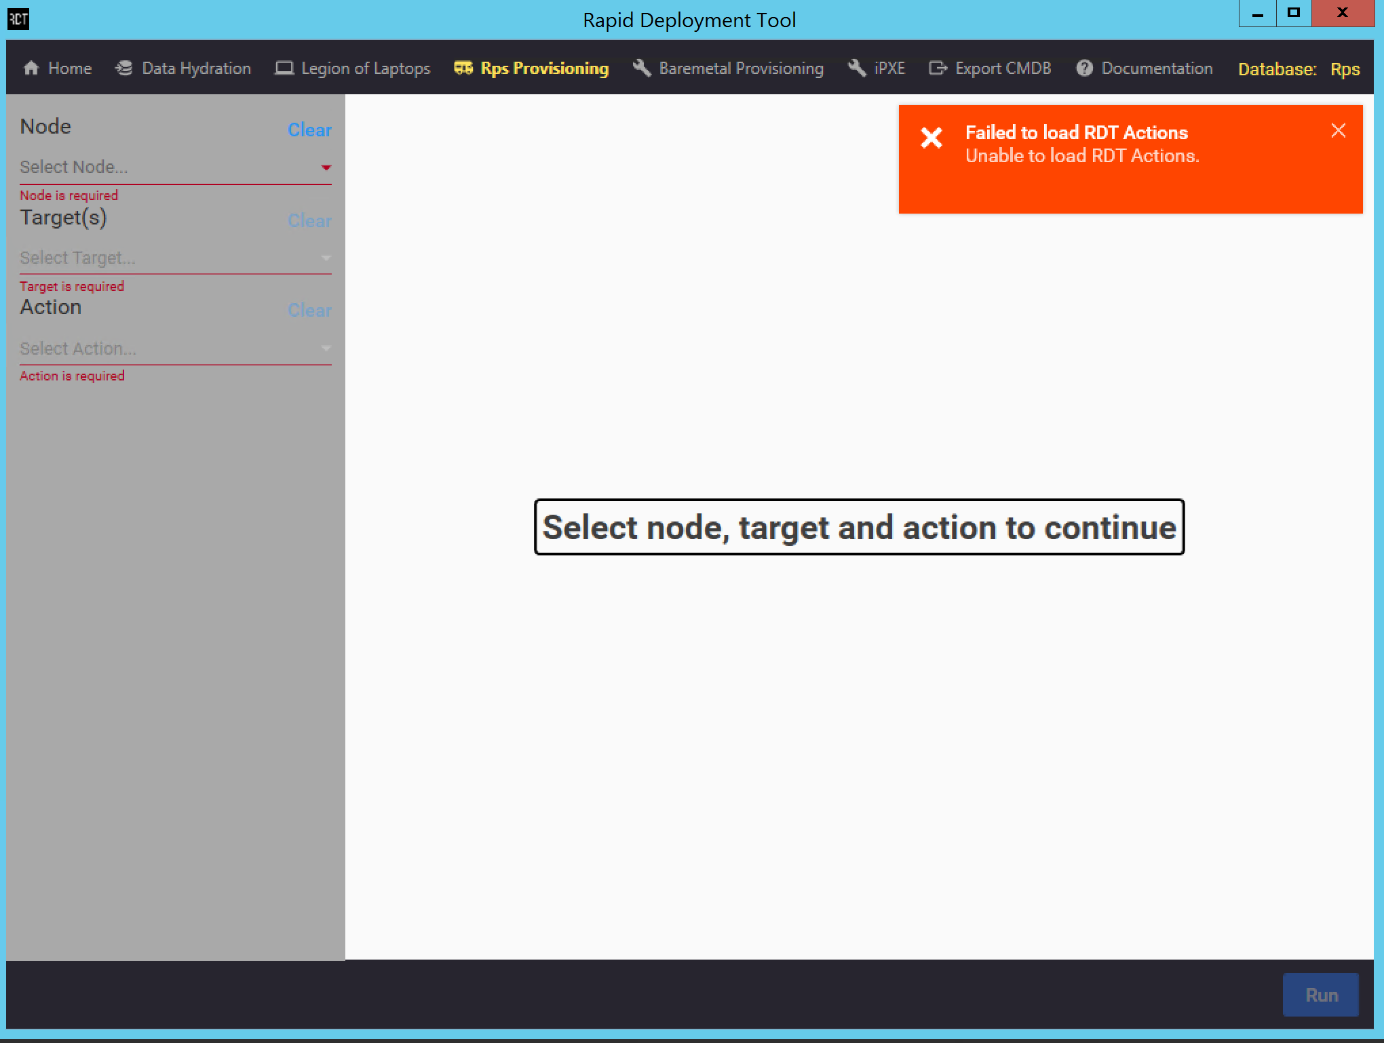Click the Baremetal Provisioning wrench icon
This screenshot has width=1384, height=1043.
click(642, 68)
